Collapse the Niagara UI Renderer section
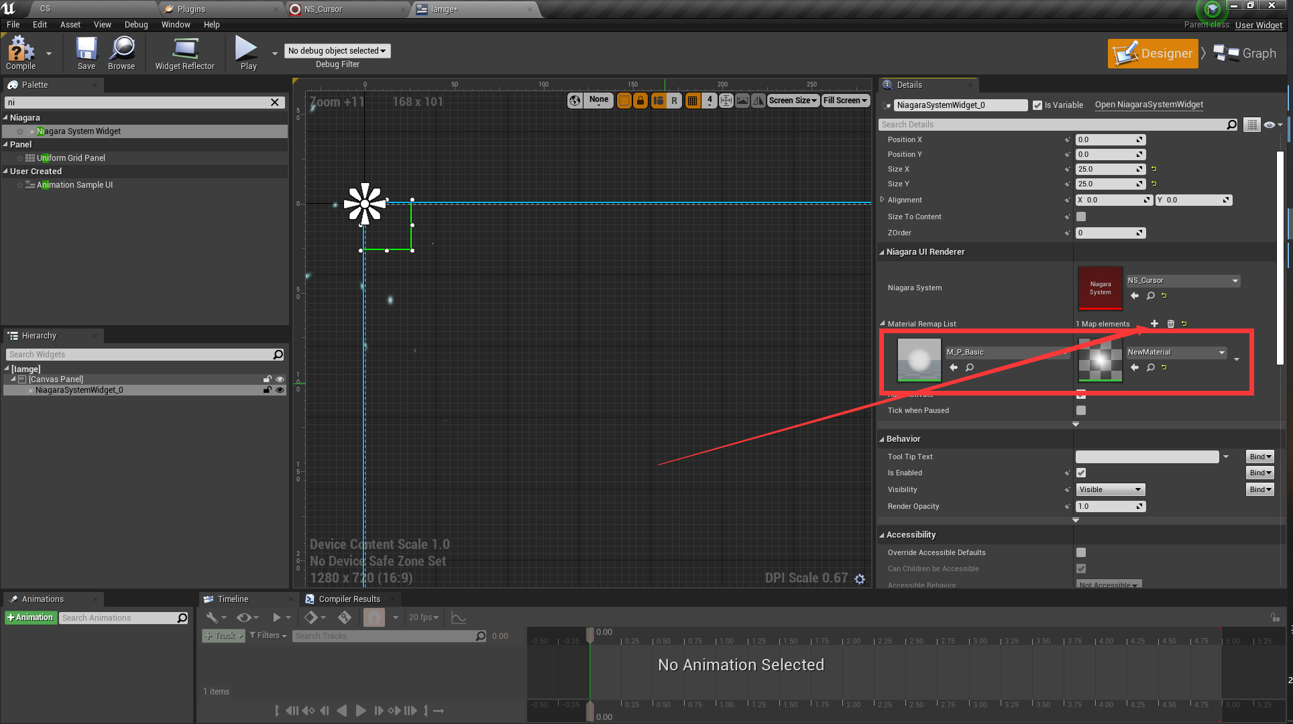Screen dimensions: 1293x724 (x=883, y=251)
